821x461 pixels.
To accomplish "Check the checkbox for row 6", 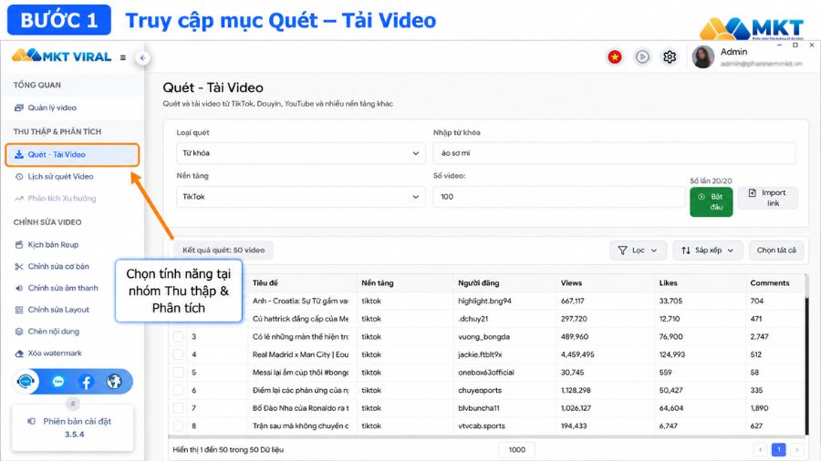I will pyautogui.click(x=179, y=391).
